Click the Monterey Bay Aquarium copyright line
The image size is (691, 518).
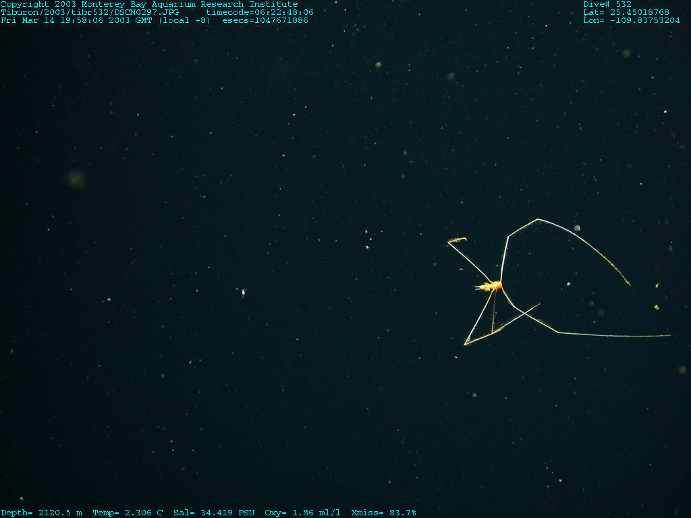coord(149,5)
